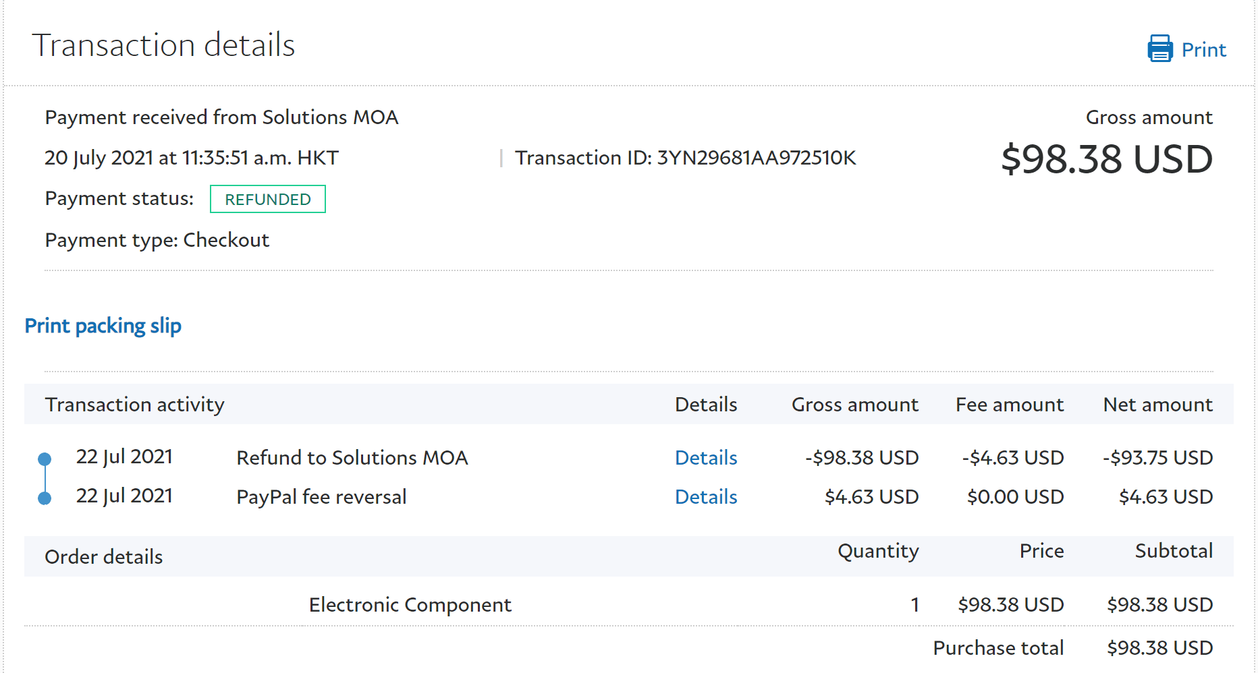Click the first timeline dot for refund
Screen dimensions: 1258x673
pyautogui.click(x=45, y=459)
